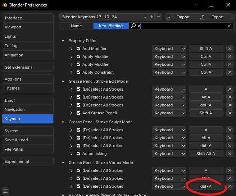Select the Navigation preferences tab

click(28, 109)
